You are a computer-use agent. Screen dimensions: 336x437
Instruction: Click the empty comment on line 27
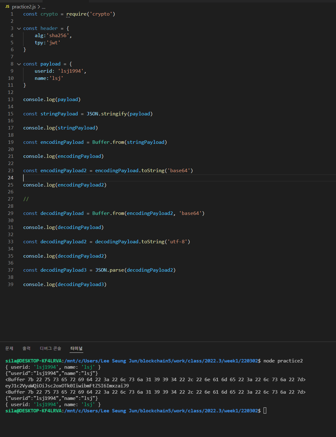[26, 199]
